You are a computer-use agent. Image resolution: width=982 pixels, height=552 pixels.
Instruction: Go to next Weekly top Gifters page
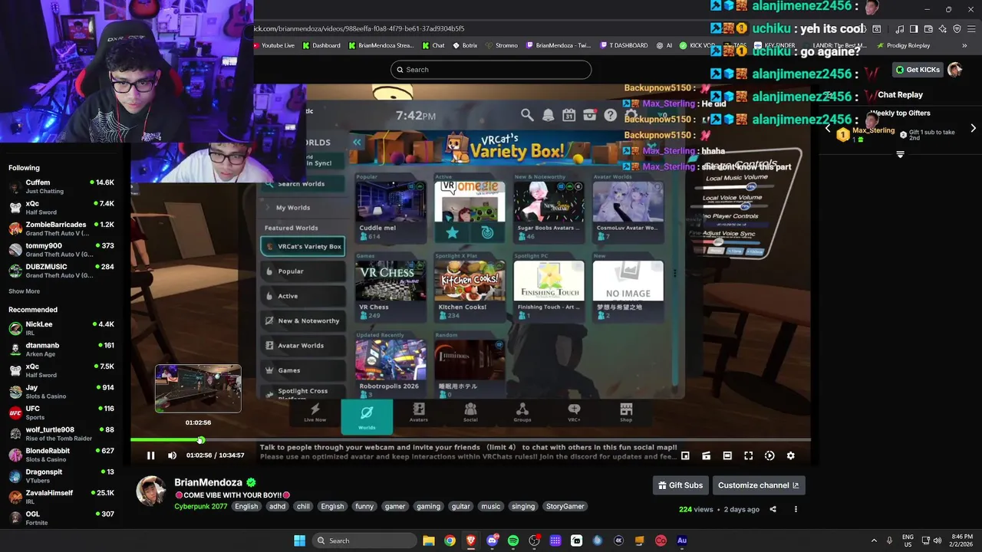pos(973,129)
